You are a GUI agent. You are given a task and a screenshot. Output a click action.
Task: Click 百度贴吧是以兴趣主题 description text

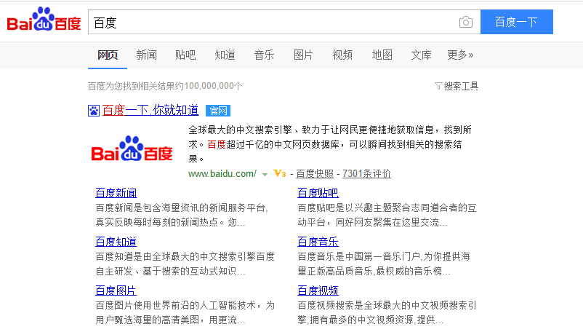pyautogui.click(x=387, y=215)
